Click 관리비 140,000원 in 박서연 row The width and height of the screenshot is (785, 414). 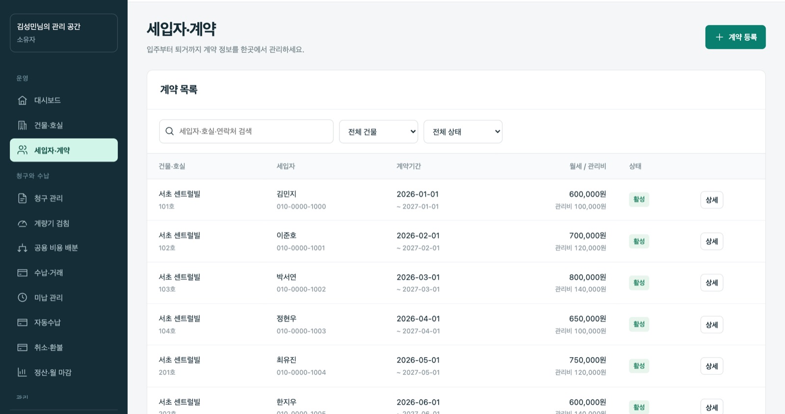coord(580,289)
